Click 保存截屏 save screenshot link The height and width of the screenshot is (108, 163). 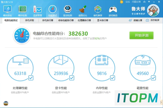[x=155, y=20]
